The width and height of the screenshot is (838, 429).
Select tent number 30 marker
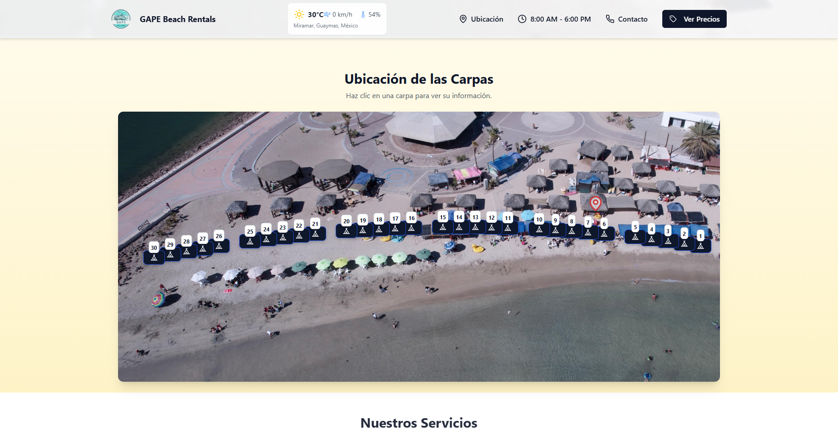[154, 257]
